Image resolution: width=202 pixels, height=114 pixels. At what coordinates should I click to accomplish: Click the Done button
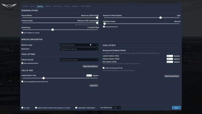(x=176, y=108)
